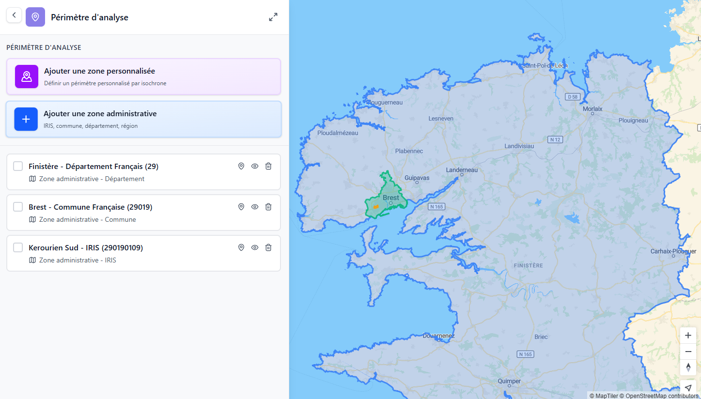Click the purple person-pin icon for custom zone
This screenshot has height=399, width=701.
point(26,76)
